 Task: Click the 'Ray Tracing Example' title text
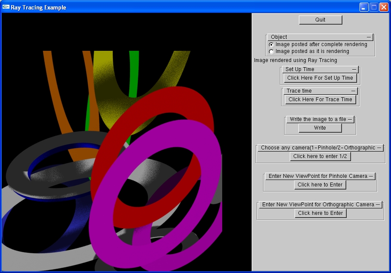[38, 7]
